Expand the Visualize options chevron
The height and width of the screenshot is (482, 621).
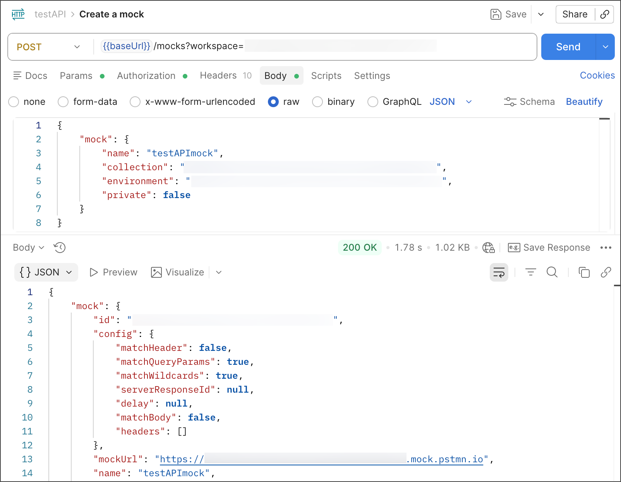(x=219, y=272)
